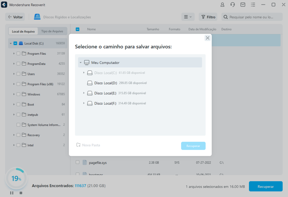
Task: Click the Filtro funnel icon
Action: click(x=203, y=17)
